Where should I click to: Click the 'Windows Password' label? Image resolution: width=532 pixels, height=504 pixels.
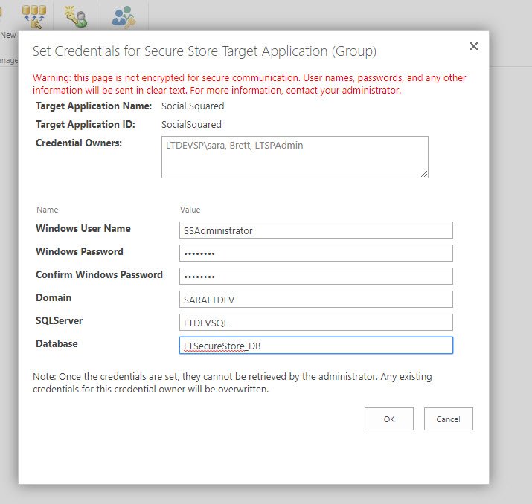coord(80,251)
